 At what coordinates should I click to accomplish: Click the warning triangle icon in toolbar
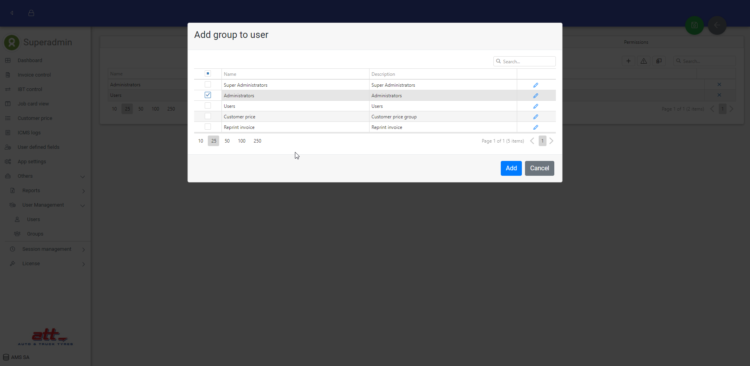[643, 61]
